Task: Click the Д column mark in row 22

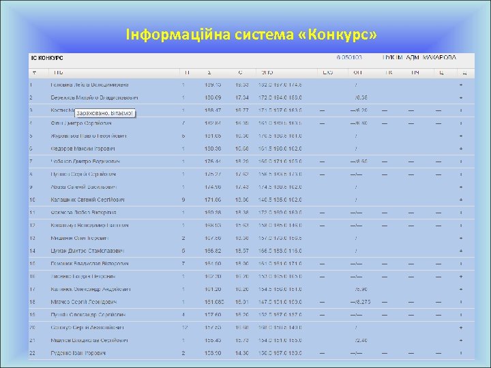Action: 461,353
